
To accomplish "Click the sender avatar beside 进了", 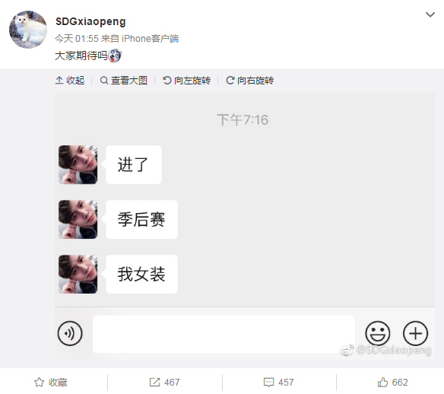I will pyautogui.click(x=78, y=164).
